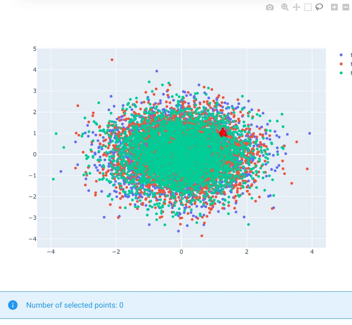Hide the red trace via its legend entry
352x325 pixels.
pos(341,64)
